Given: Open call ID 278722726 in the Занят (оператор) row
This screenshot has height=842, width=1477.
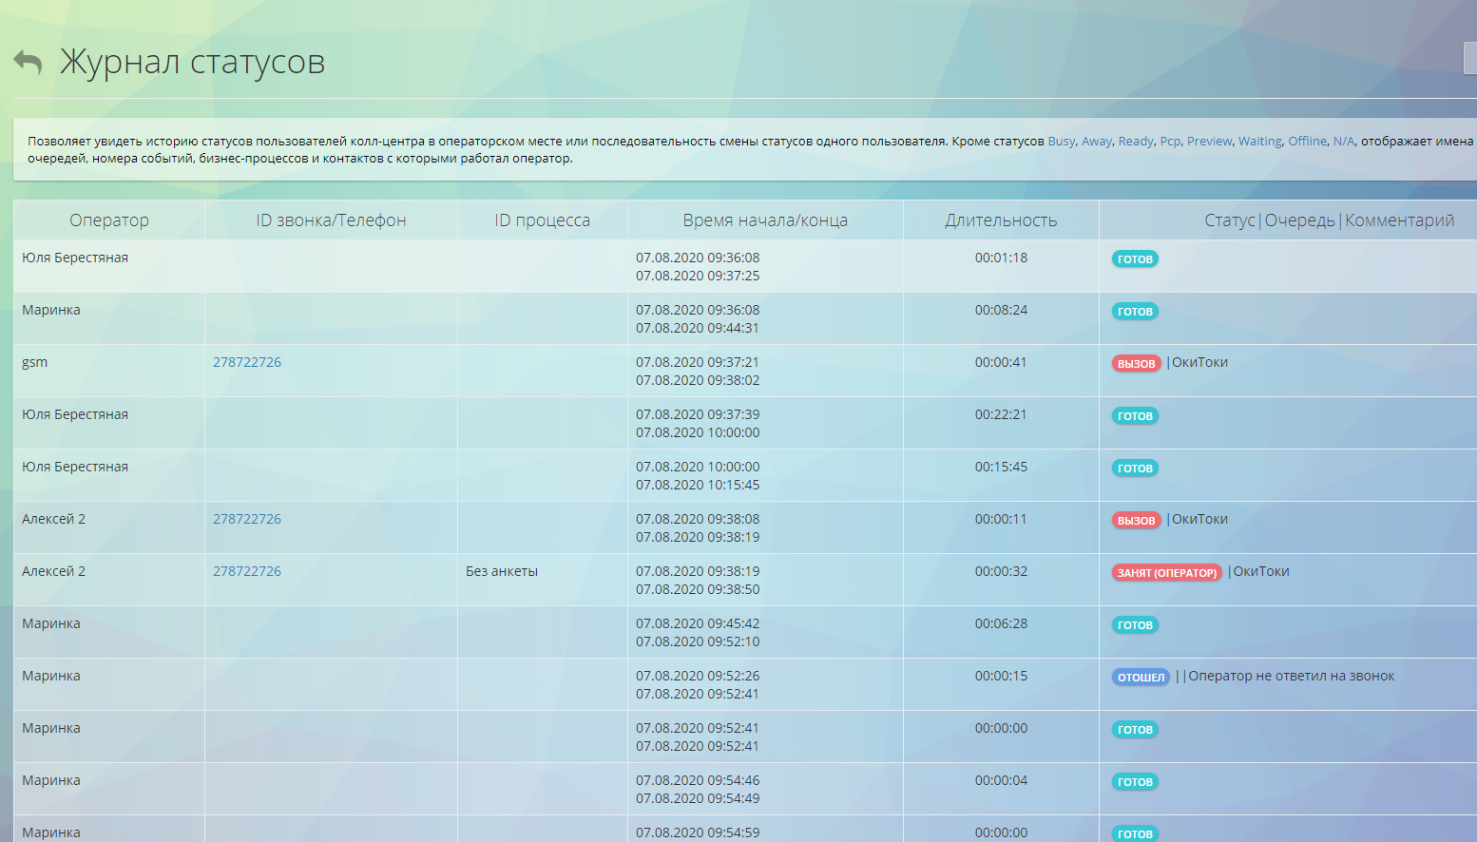Looking at the screenshot, I should tap(247, 571).
